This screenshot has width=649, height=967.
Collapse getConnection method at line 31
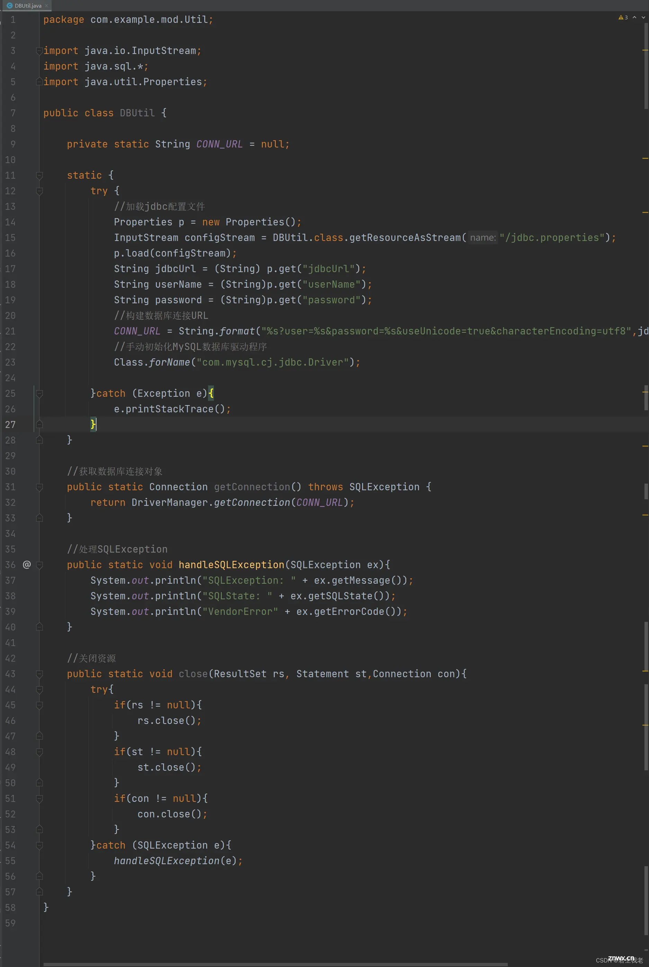click(39, 487)
